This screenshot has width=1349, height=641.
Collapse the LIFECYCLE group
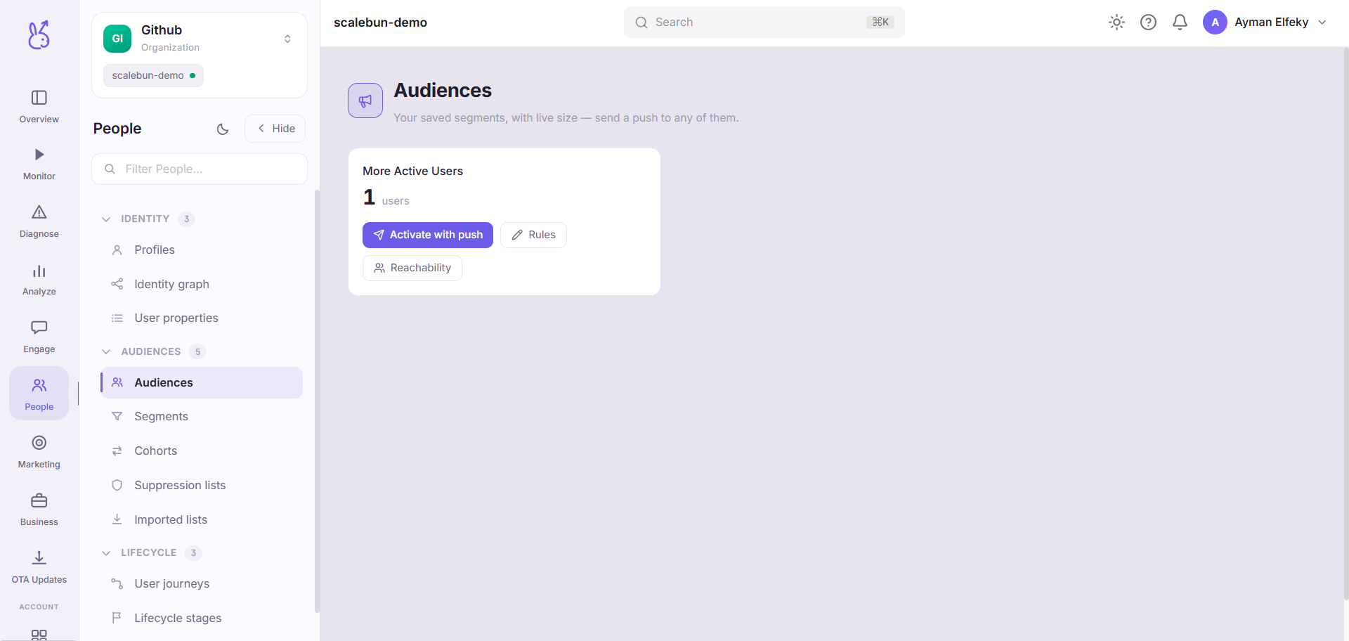pyautogui.click(x=106, y=553)
